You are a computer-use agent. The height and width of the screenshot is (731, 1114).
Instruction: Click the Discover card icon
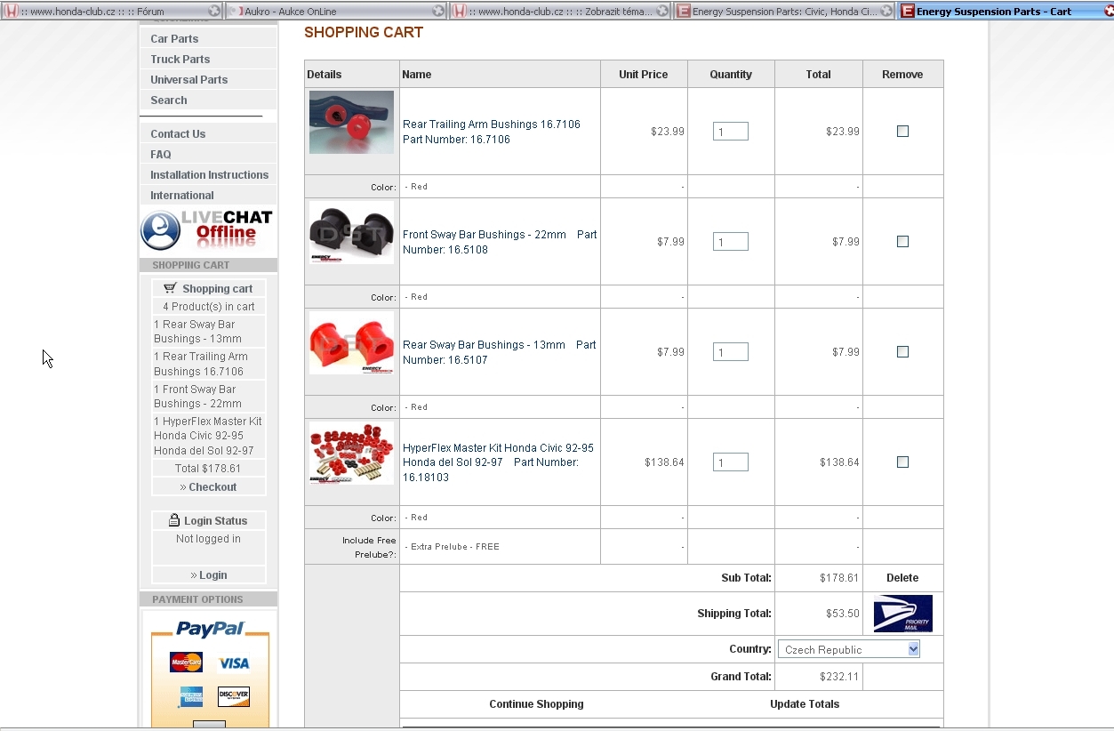point(234,696)
